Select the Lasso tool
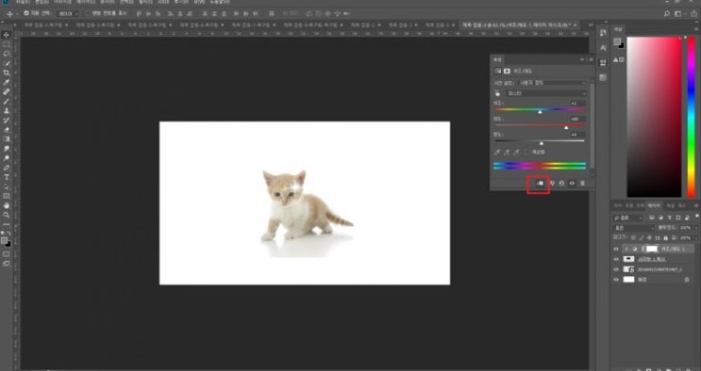This screenshot has width=701, height=371. pos(7,54)
